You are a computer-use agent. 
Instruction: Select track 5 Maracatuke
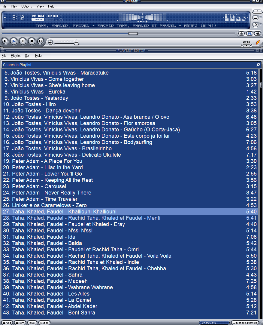[x=130, y=73]
